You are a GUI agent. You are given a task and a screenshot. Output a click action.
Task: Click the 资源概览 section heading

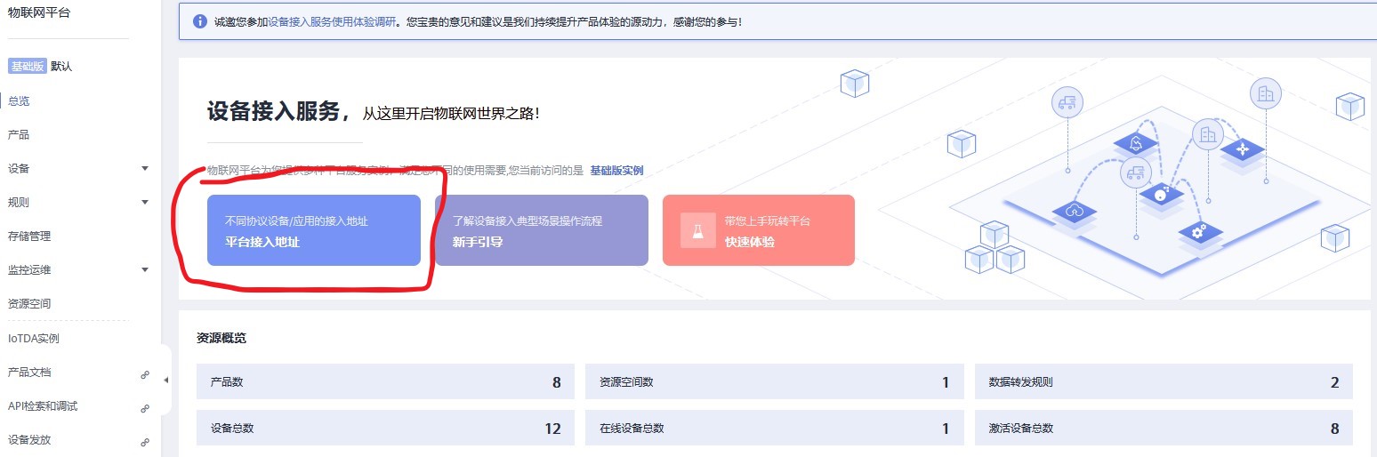(x=221, y=339)
